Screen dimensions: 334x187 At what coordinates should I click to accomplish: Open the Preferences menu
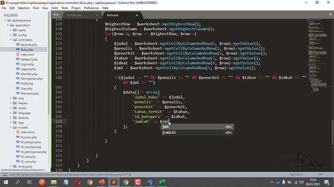click(x=91, y=8)
